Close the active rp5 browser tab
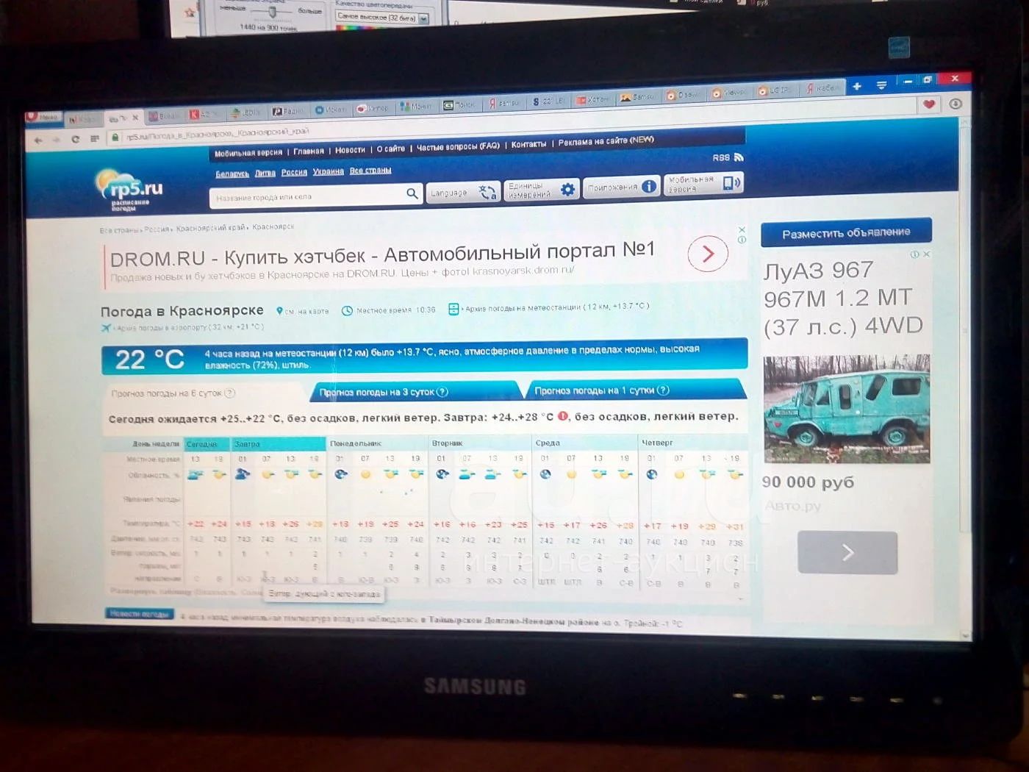The width and height of the screenshot is (1029, 772). click(135, 118)
